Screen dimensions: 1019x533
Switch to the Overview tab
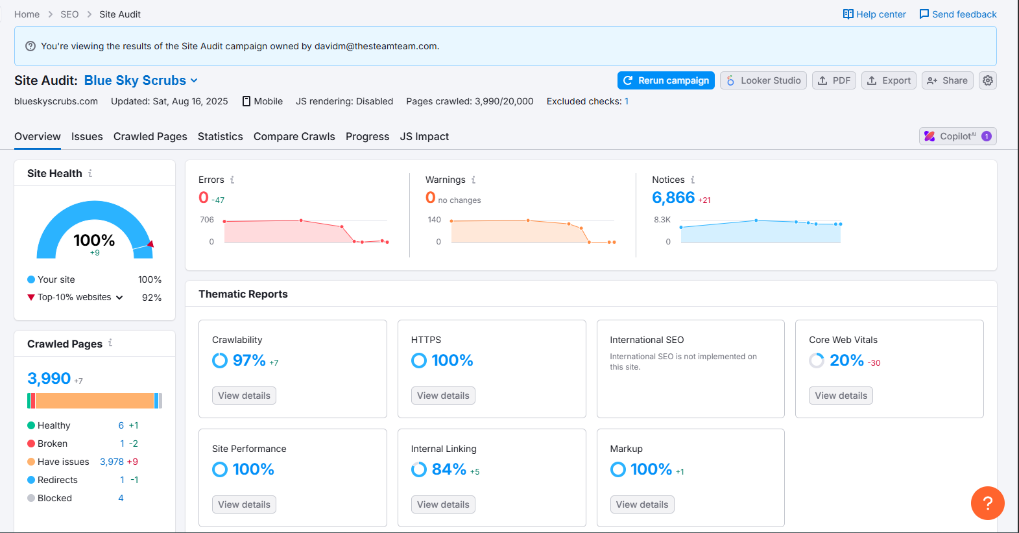[38, 137]
